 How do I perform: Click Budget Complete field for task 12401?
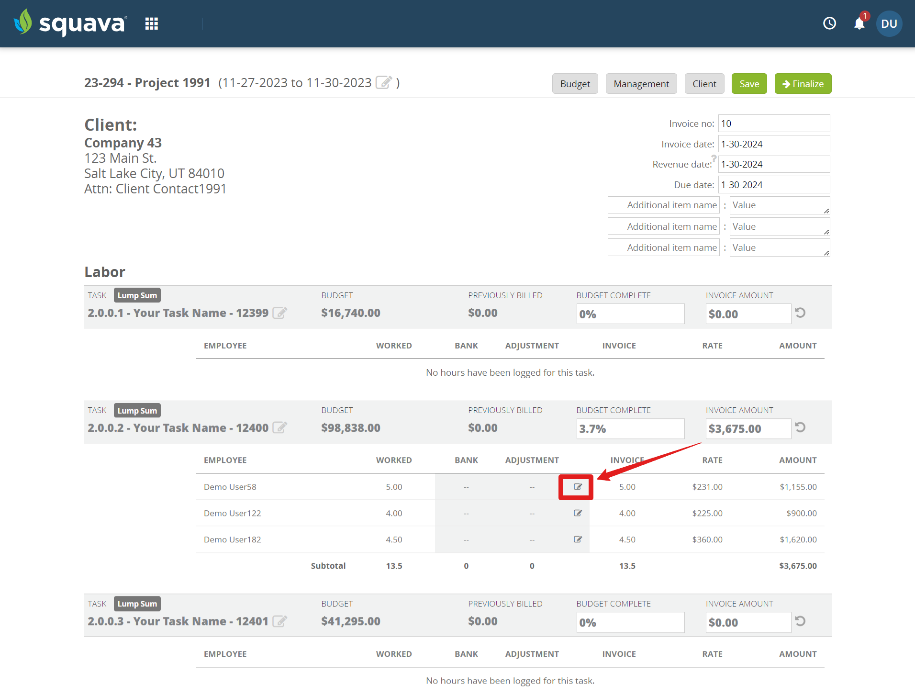pyautogui.click(x=630, y=622)
